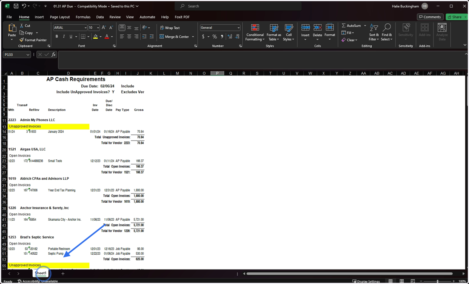Open Sort & Filter

point(374,32)
